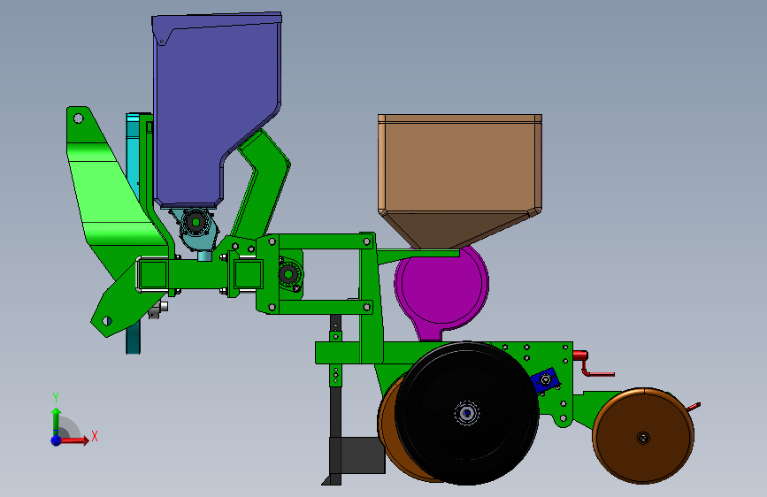Image resolution: width=767 pixels, height=497 pixels.
Task: Select the gauge wheel center hub
Action: 467,413
